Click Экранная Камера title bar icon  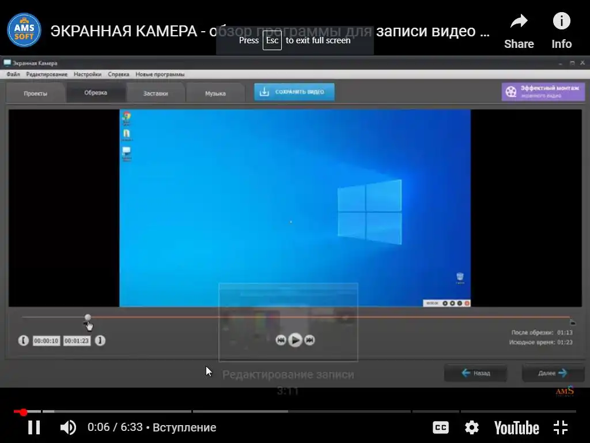tap(7, 62)
